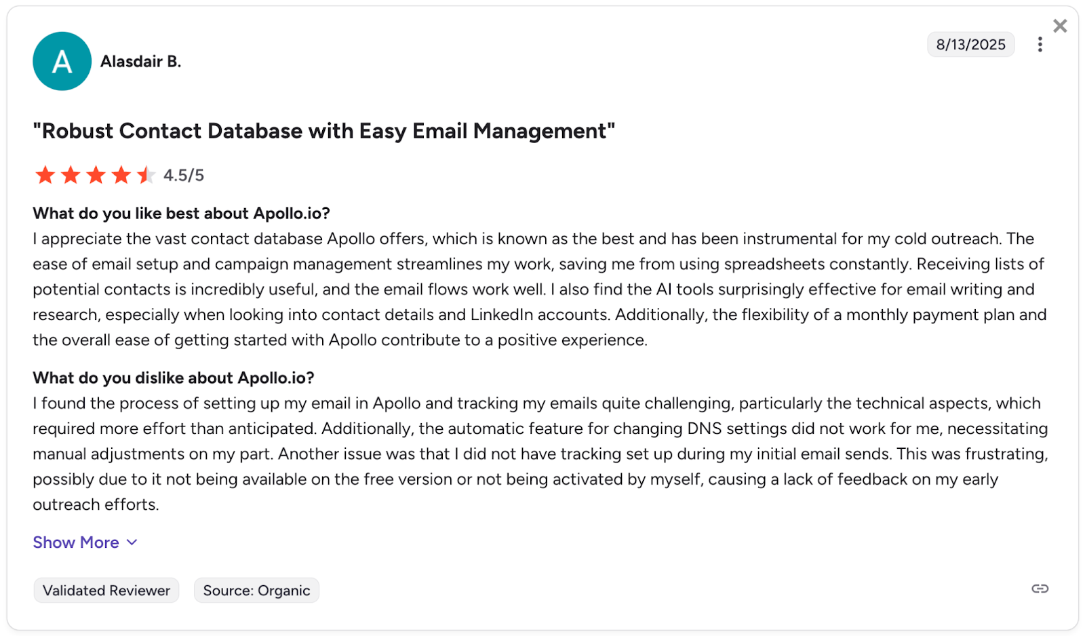Close the review card with X

pyautogui.click(x=1060, y=26)
